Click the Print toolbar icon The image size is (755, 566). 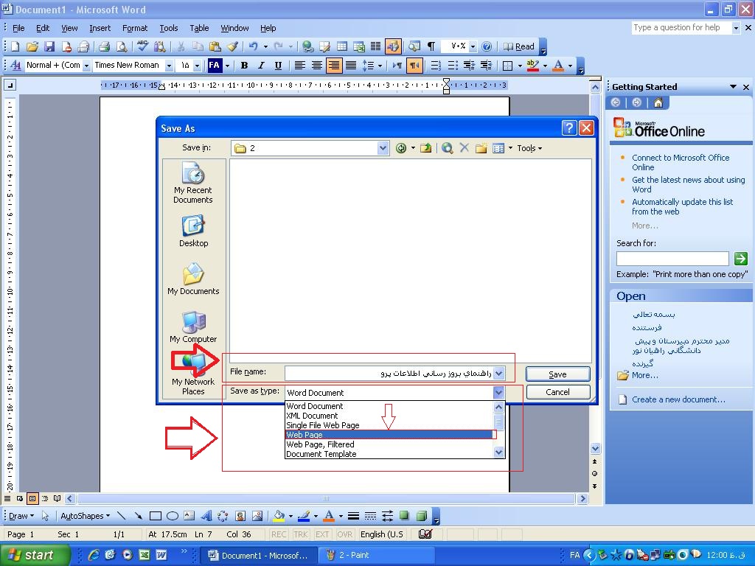coord(104,46)
